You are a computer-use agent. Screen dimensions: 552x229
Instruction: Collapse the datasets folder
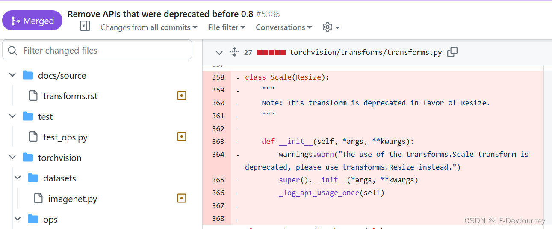[18, 178]
